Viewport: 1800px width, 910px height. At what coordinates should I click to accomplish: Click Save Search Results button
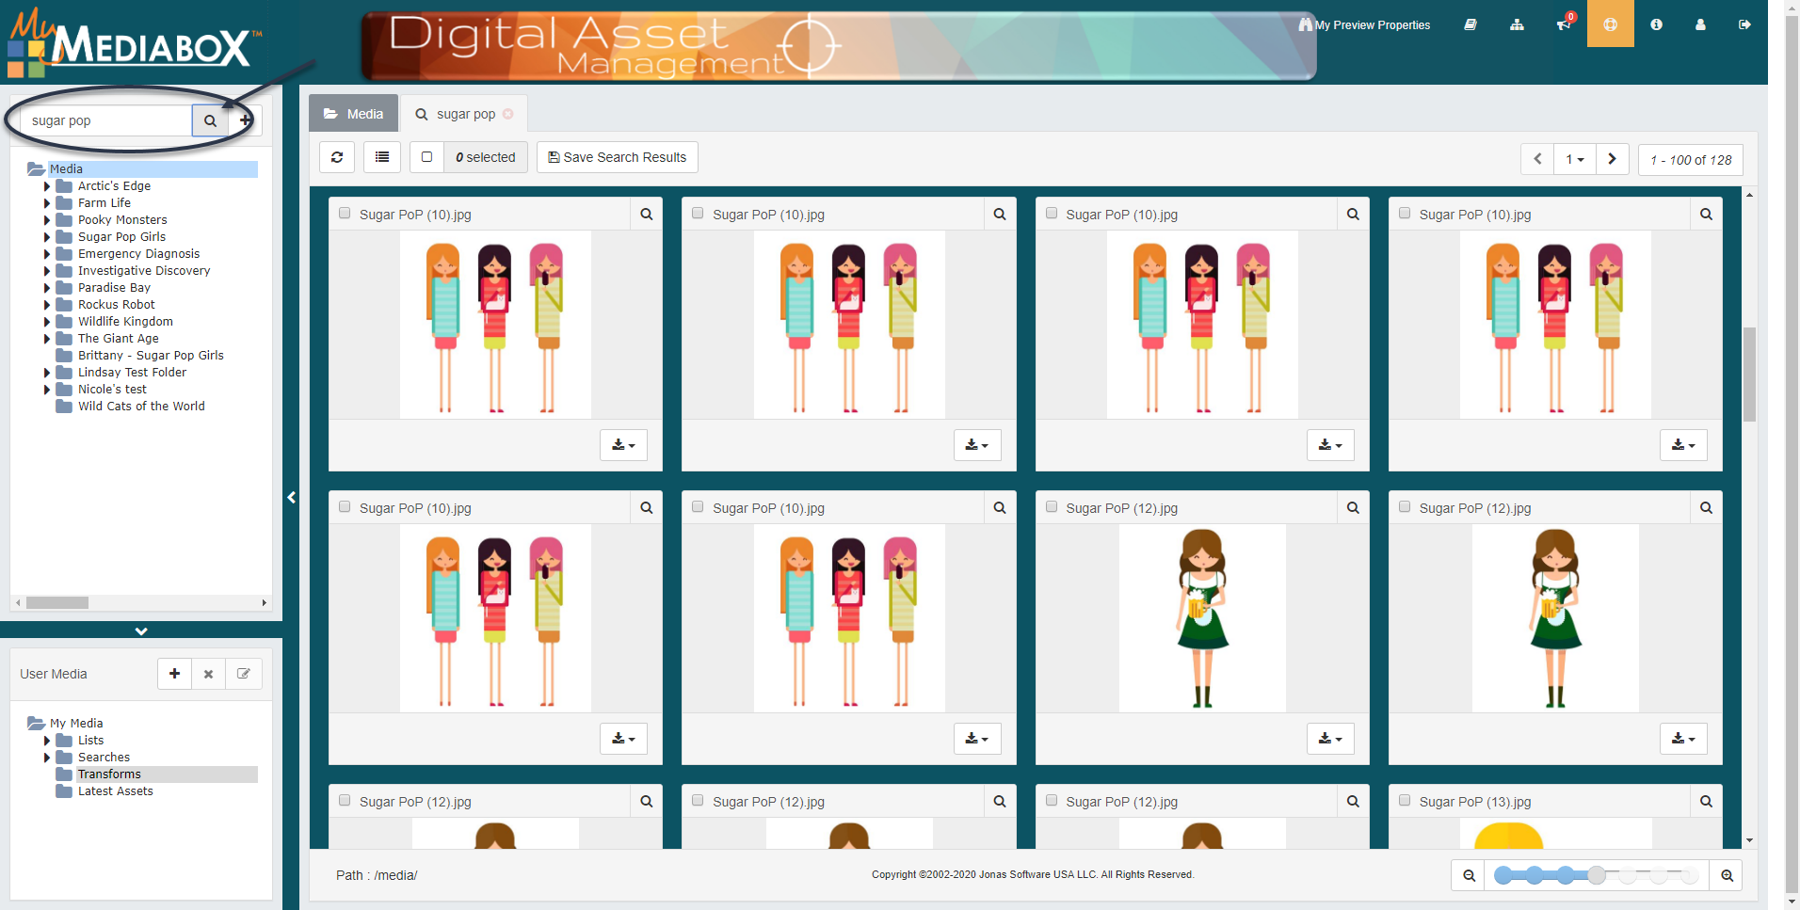(618, 157)
